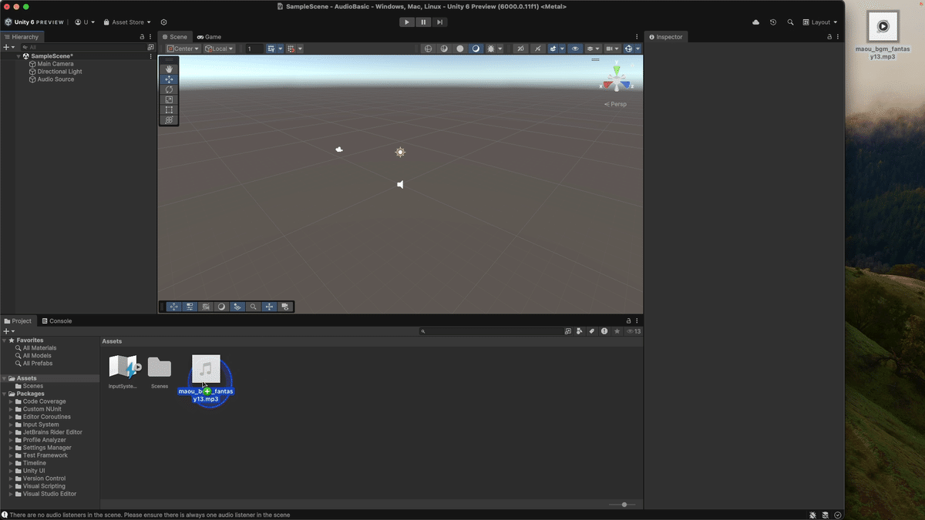This screenshot has height=520, width=925.
Task: Select the Rect tool
Action: [169, 109]
